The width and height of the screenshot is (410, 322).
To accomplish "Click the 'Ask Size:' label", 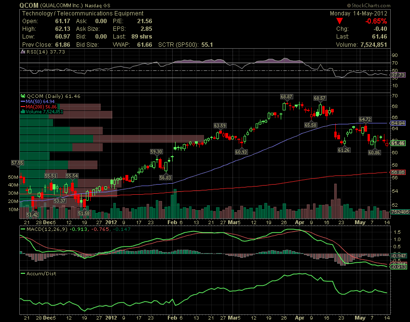I will coord(88,29).
